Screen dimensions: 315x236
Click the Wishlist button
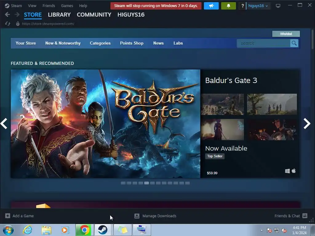(x=286, y=34)
